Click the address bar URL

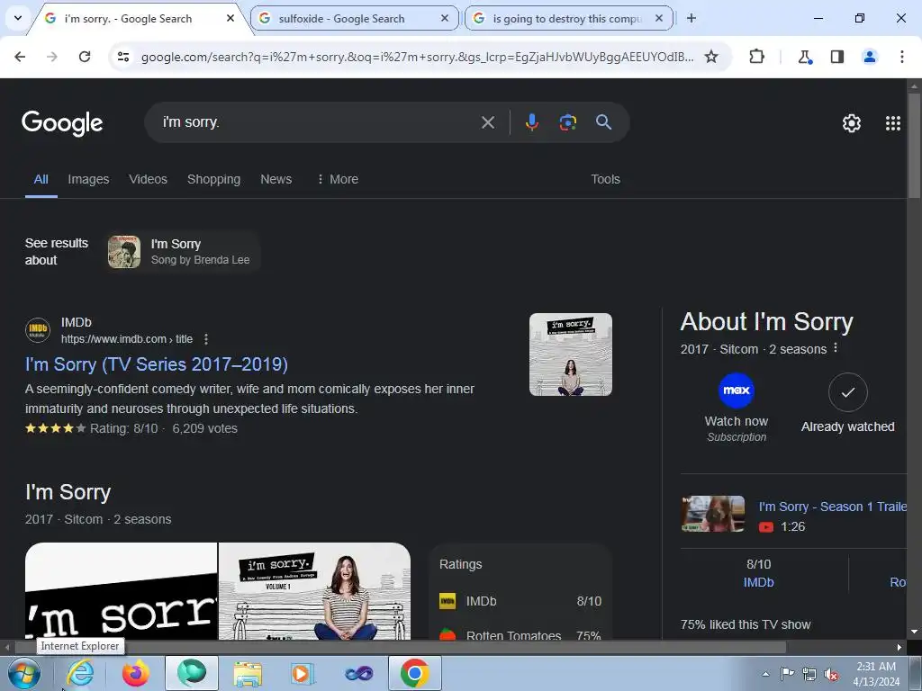[417, 57]
